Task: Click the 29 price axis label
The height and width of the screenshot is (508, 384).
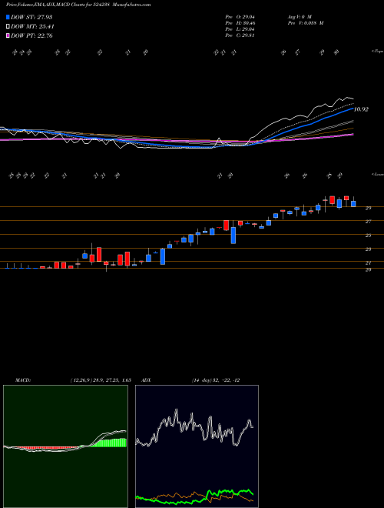Action: [368, 209]
